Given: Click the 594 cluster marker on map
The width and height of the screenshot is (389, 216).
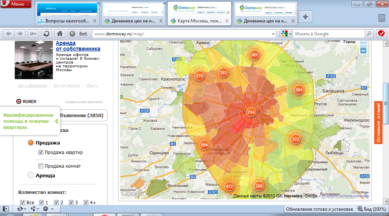Looking at the screenshot, I should (x=204, y=145).
